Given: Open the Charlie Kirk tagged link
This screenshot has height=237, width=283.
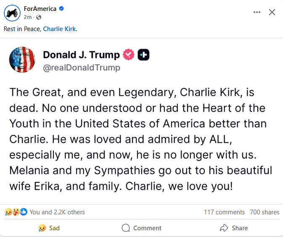Looking at the screenshot, I should pos(60,29).
